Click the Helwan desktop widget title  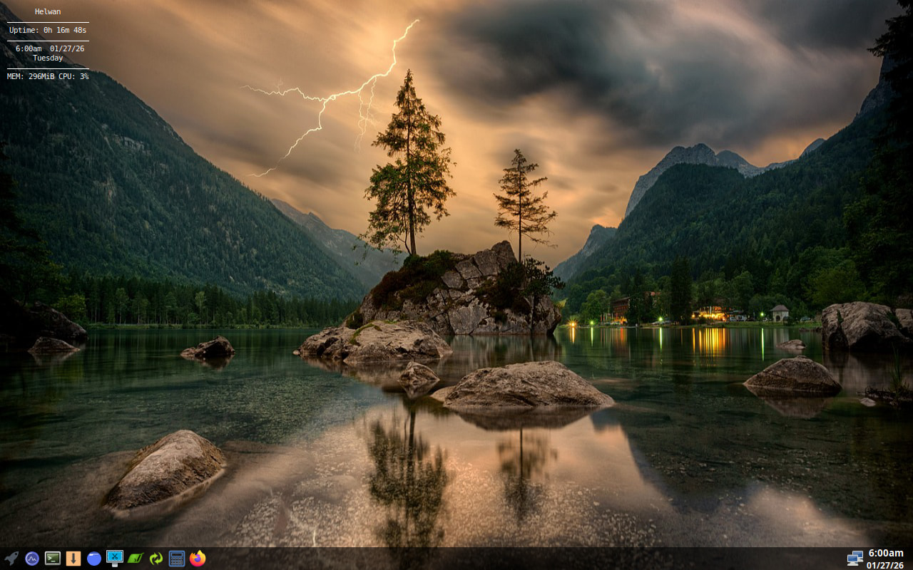[x=48, y=11]
